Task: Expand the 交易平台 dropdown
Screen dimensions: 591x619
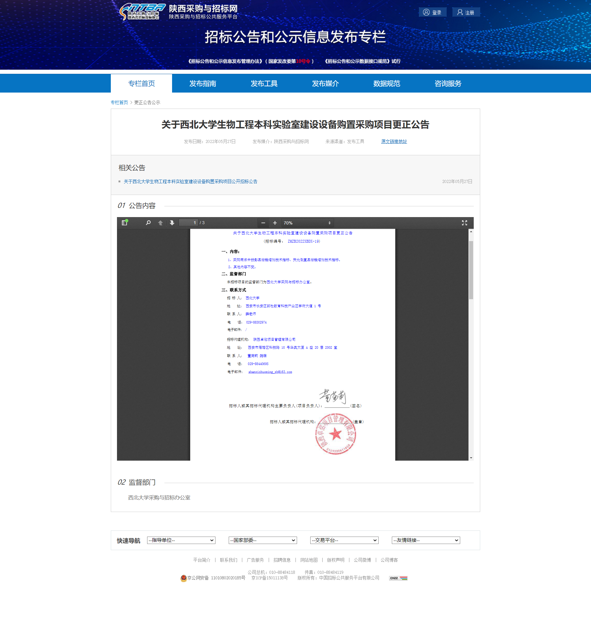Action: tap(344, 540)
